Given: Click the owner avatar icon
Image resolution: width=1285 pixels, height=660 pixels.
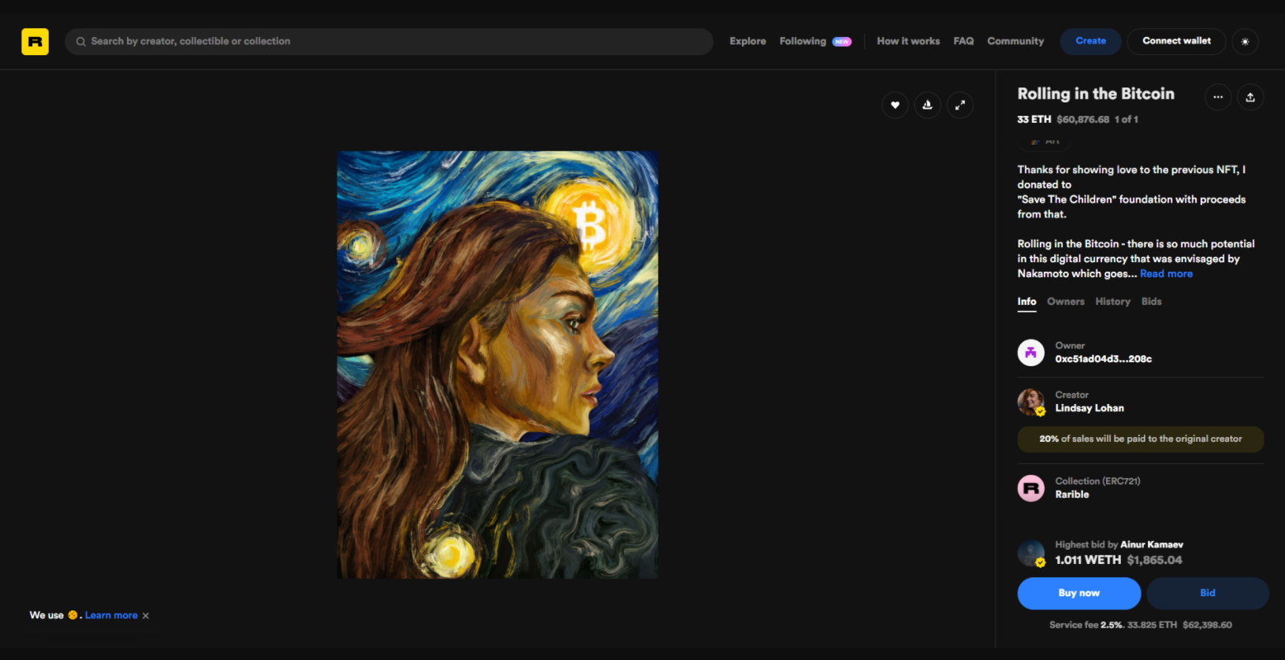Looking at the screenshot, I should [1030, 352].
